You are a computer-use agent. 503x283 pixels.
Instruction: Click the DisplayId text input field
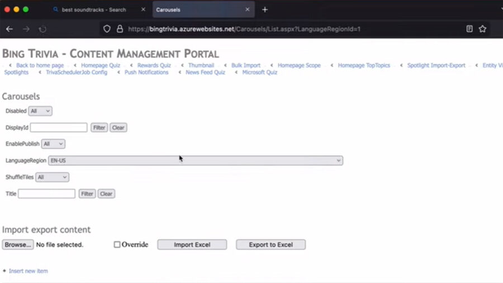tap(59, 128)
